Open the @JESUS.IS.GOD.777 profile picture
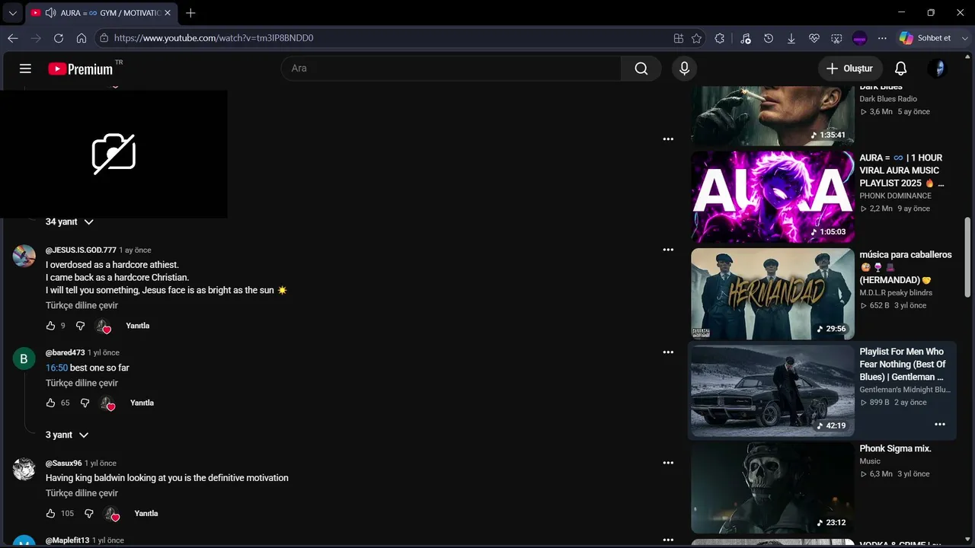 [24, 256]
